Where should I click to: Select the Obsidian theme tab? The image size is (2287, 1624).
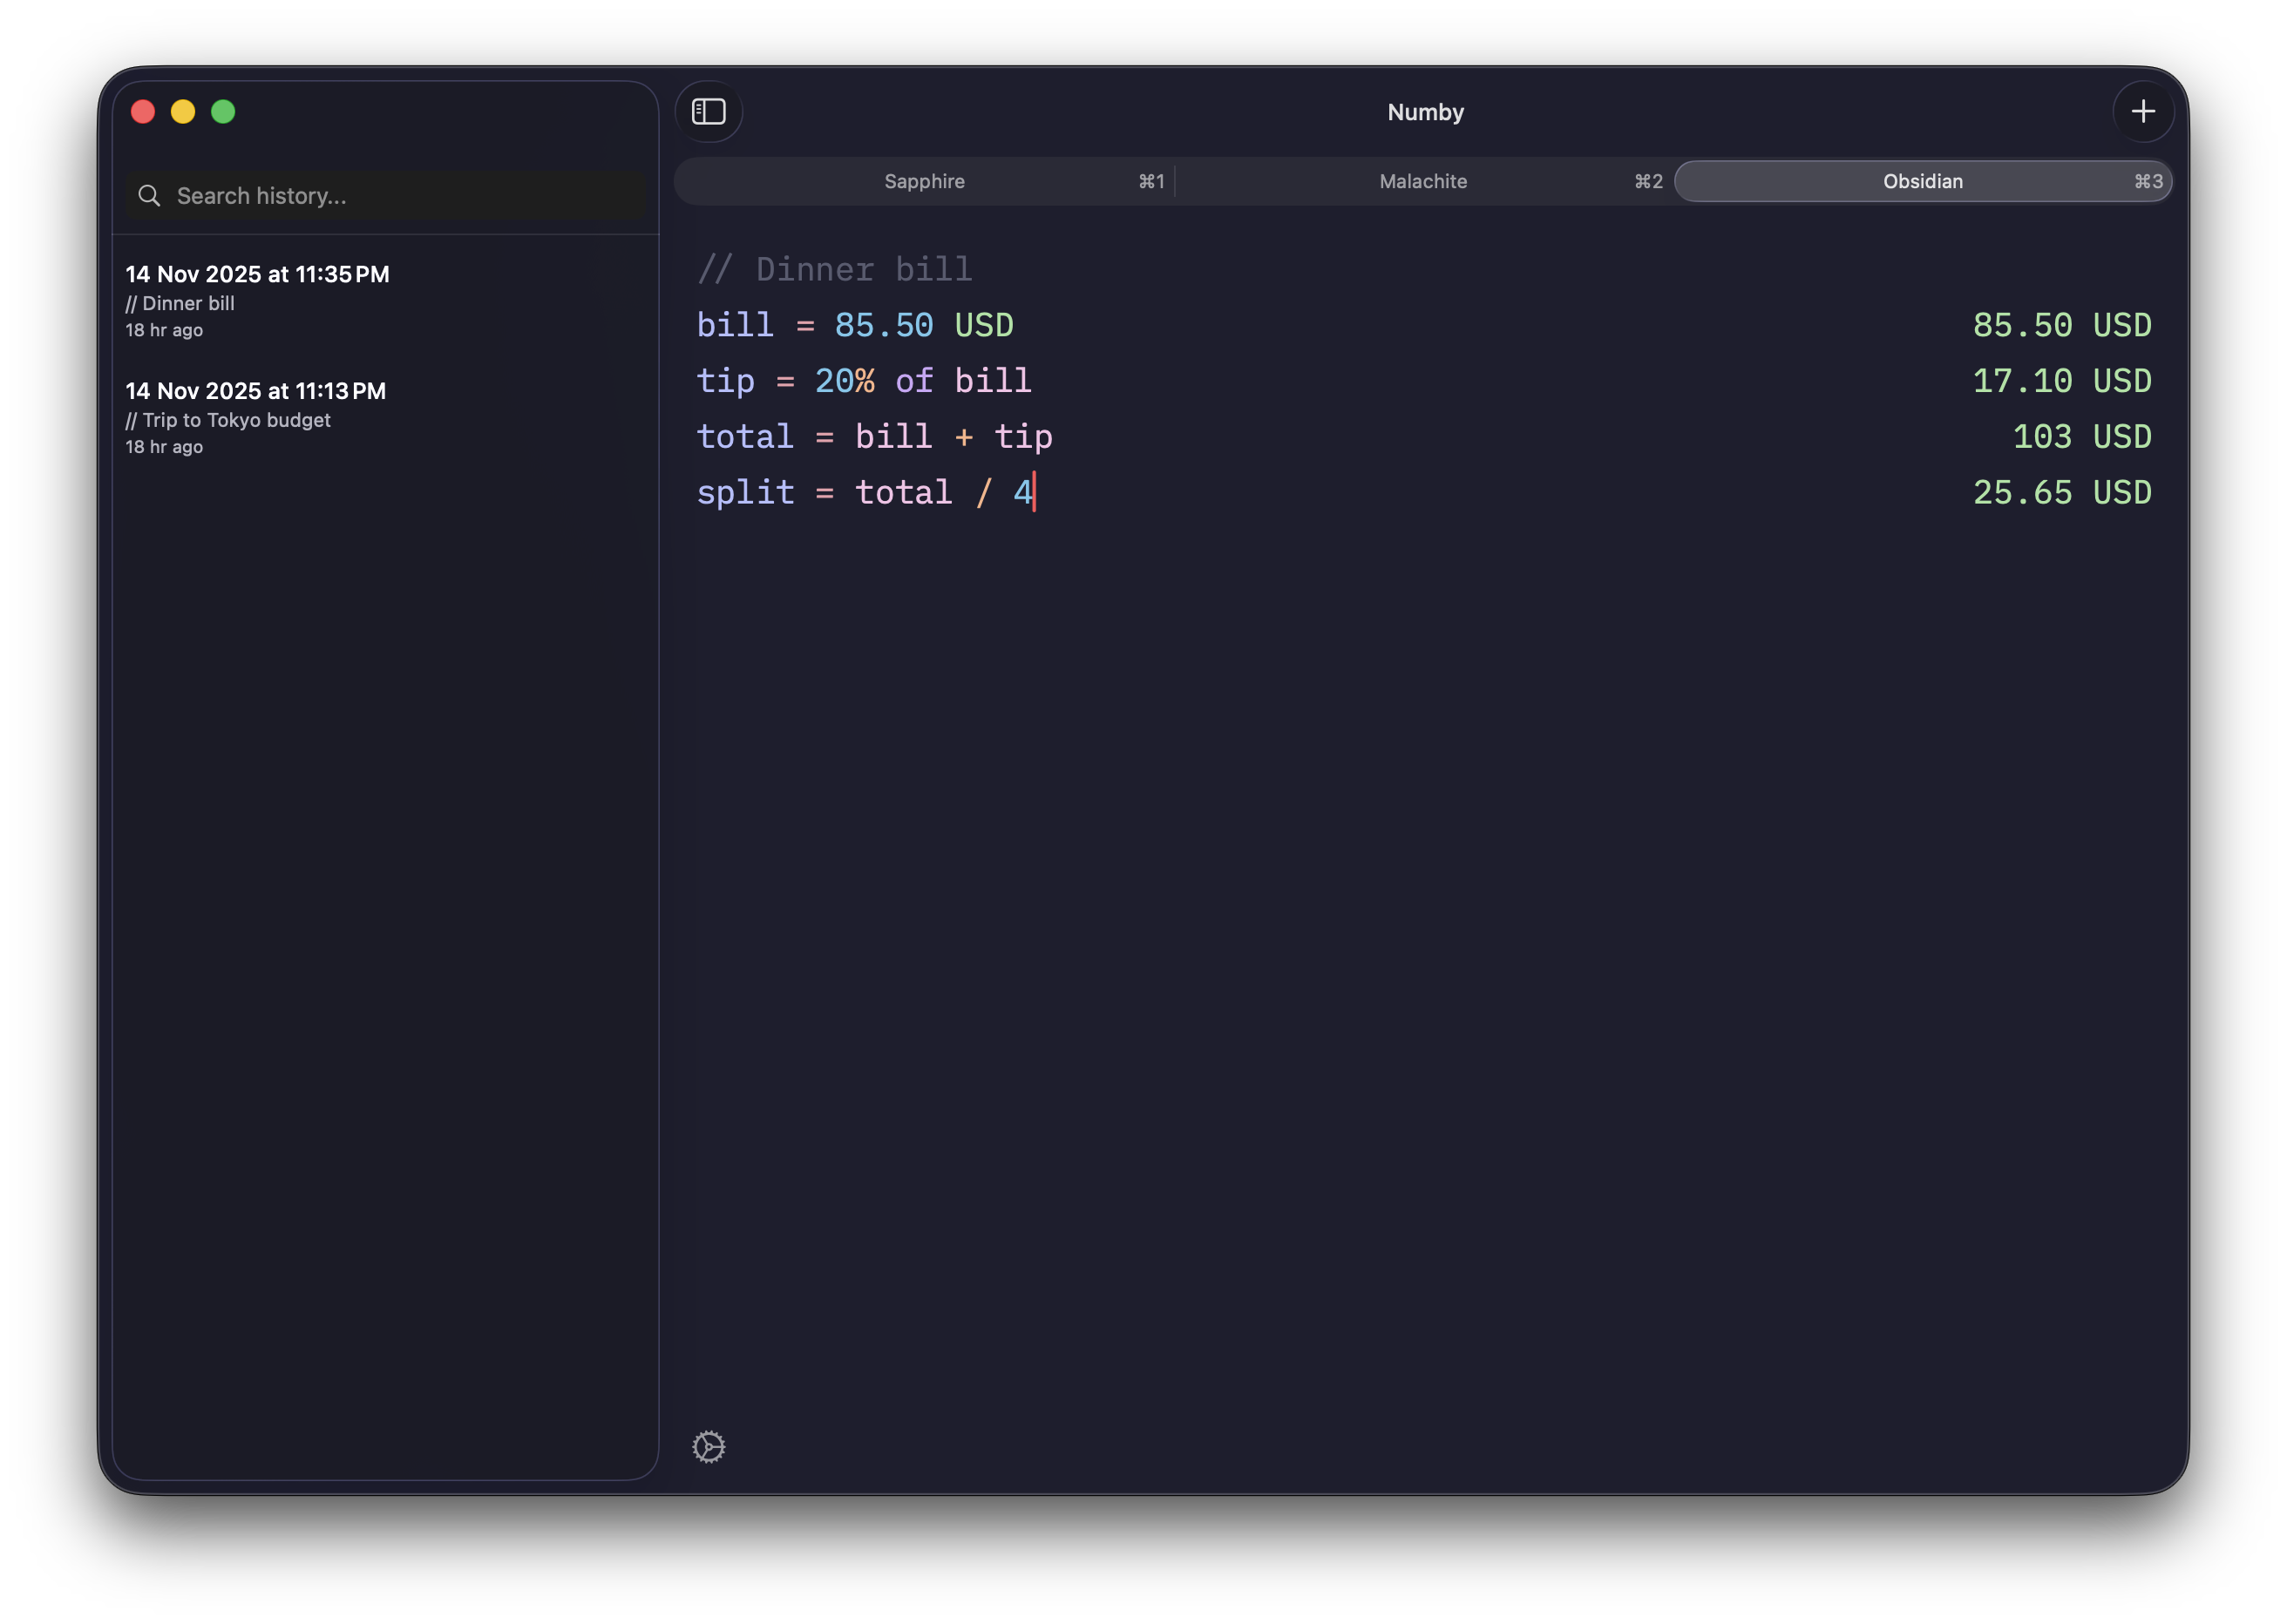pos(1922,181)
